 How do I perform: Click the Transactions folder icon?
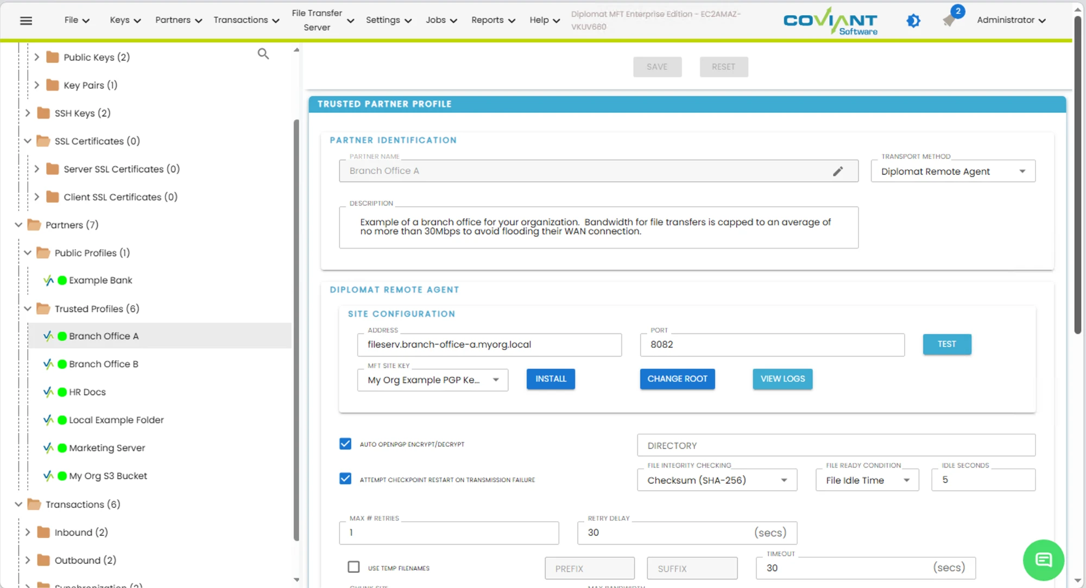[x=34, y=504]
